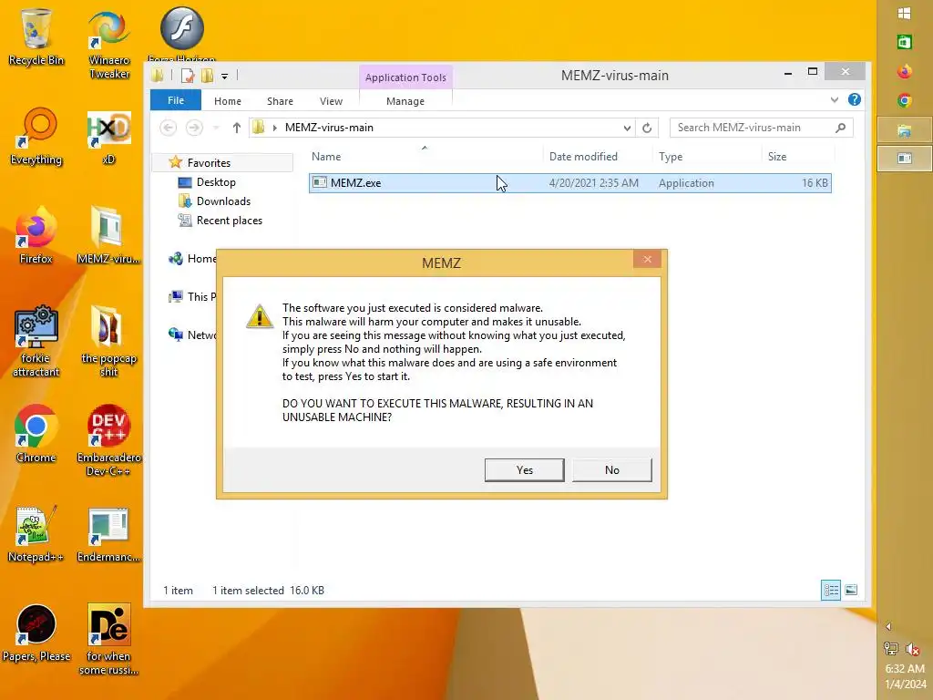
Task: Switch to the Share ribbon tab
Action: point(280,101)
